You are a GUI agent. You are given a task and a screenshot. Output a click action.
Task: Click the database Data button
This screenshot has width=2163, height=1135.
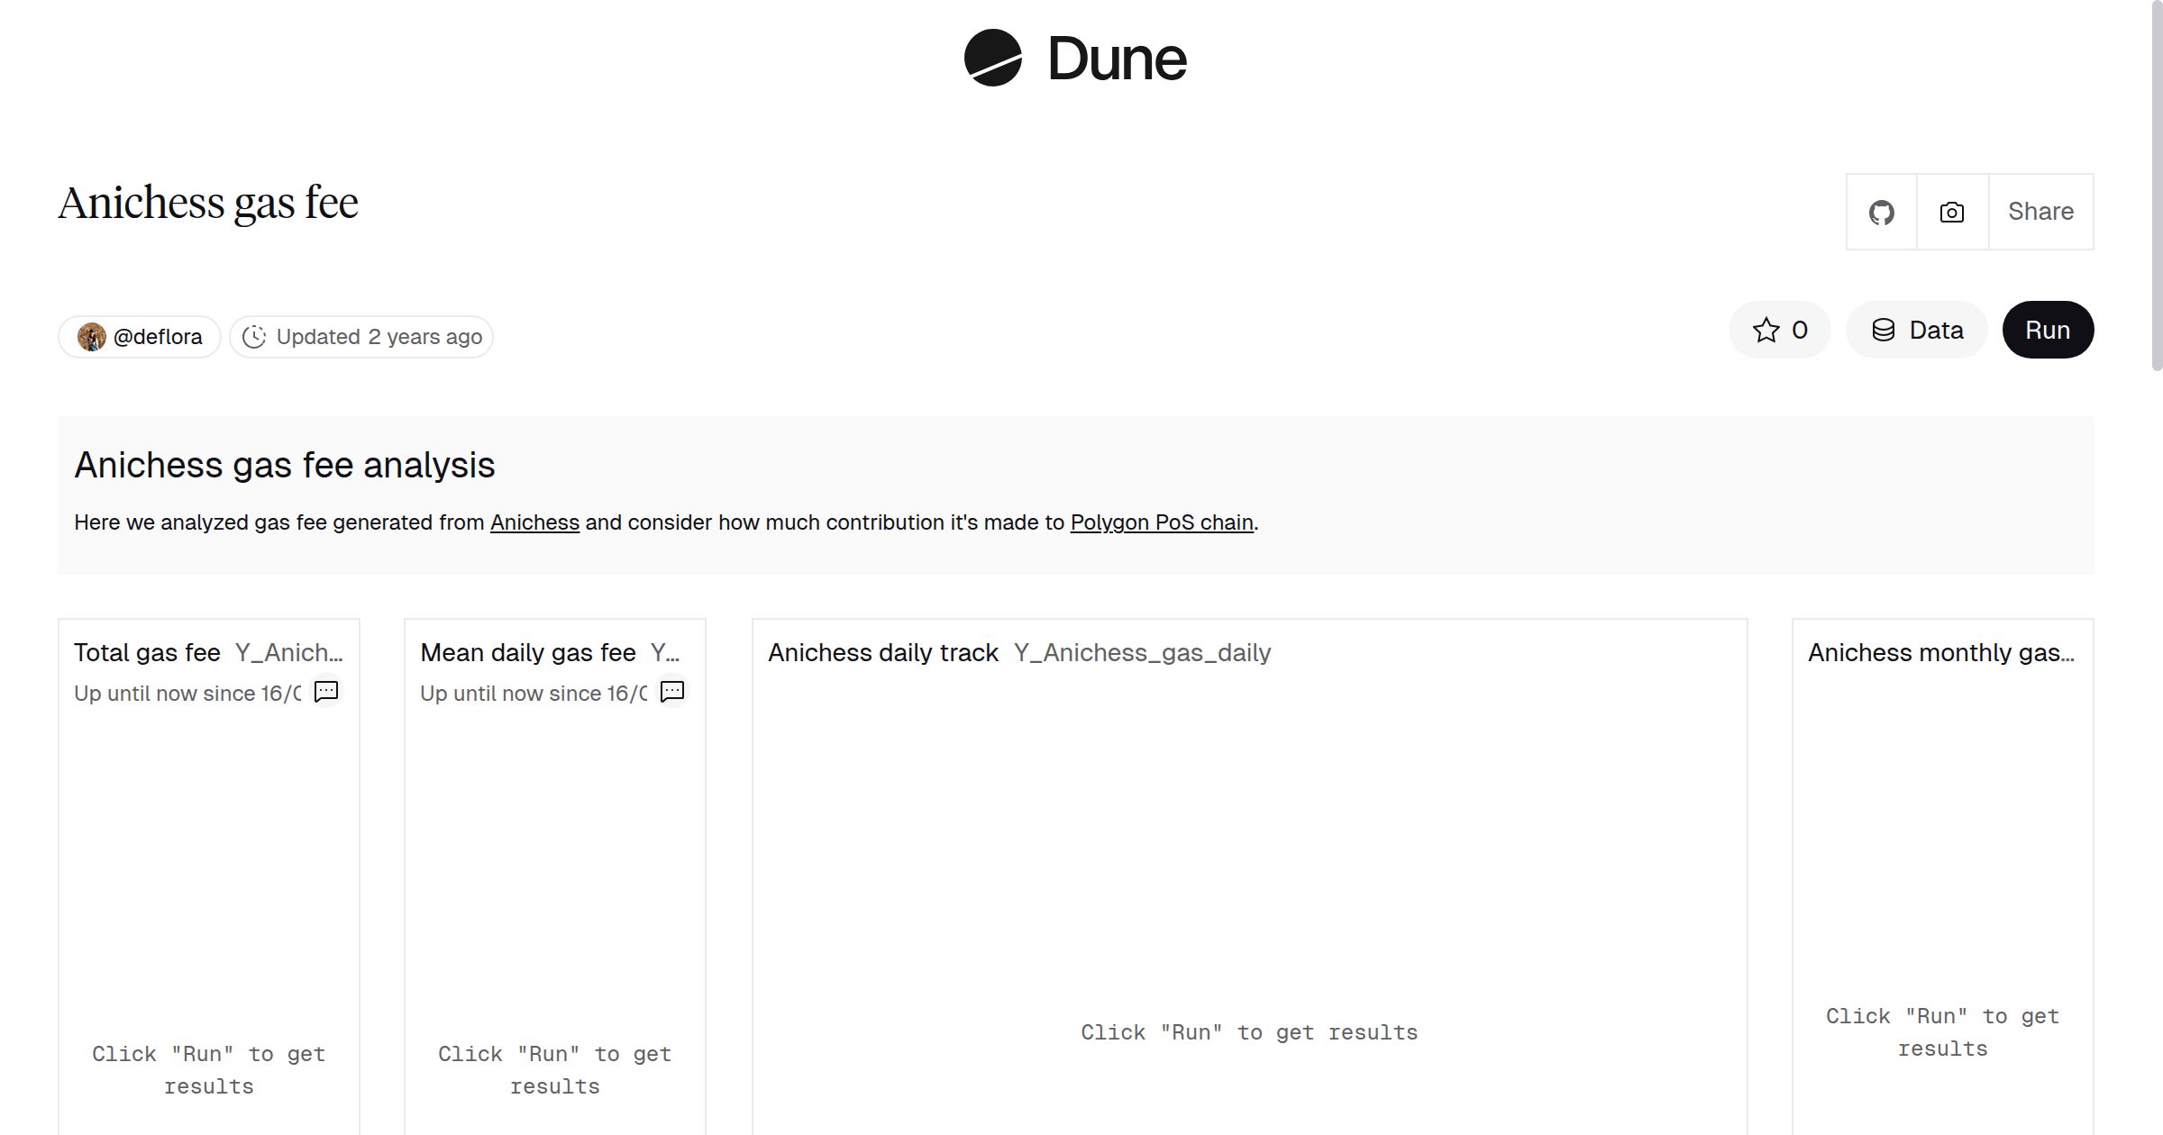pos(1916,330)
